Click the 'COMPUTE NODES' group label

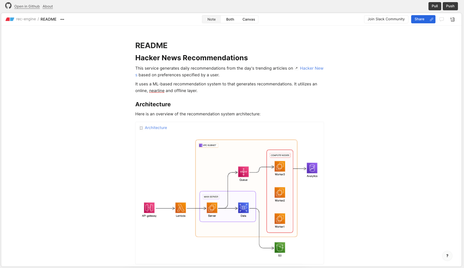280,155
